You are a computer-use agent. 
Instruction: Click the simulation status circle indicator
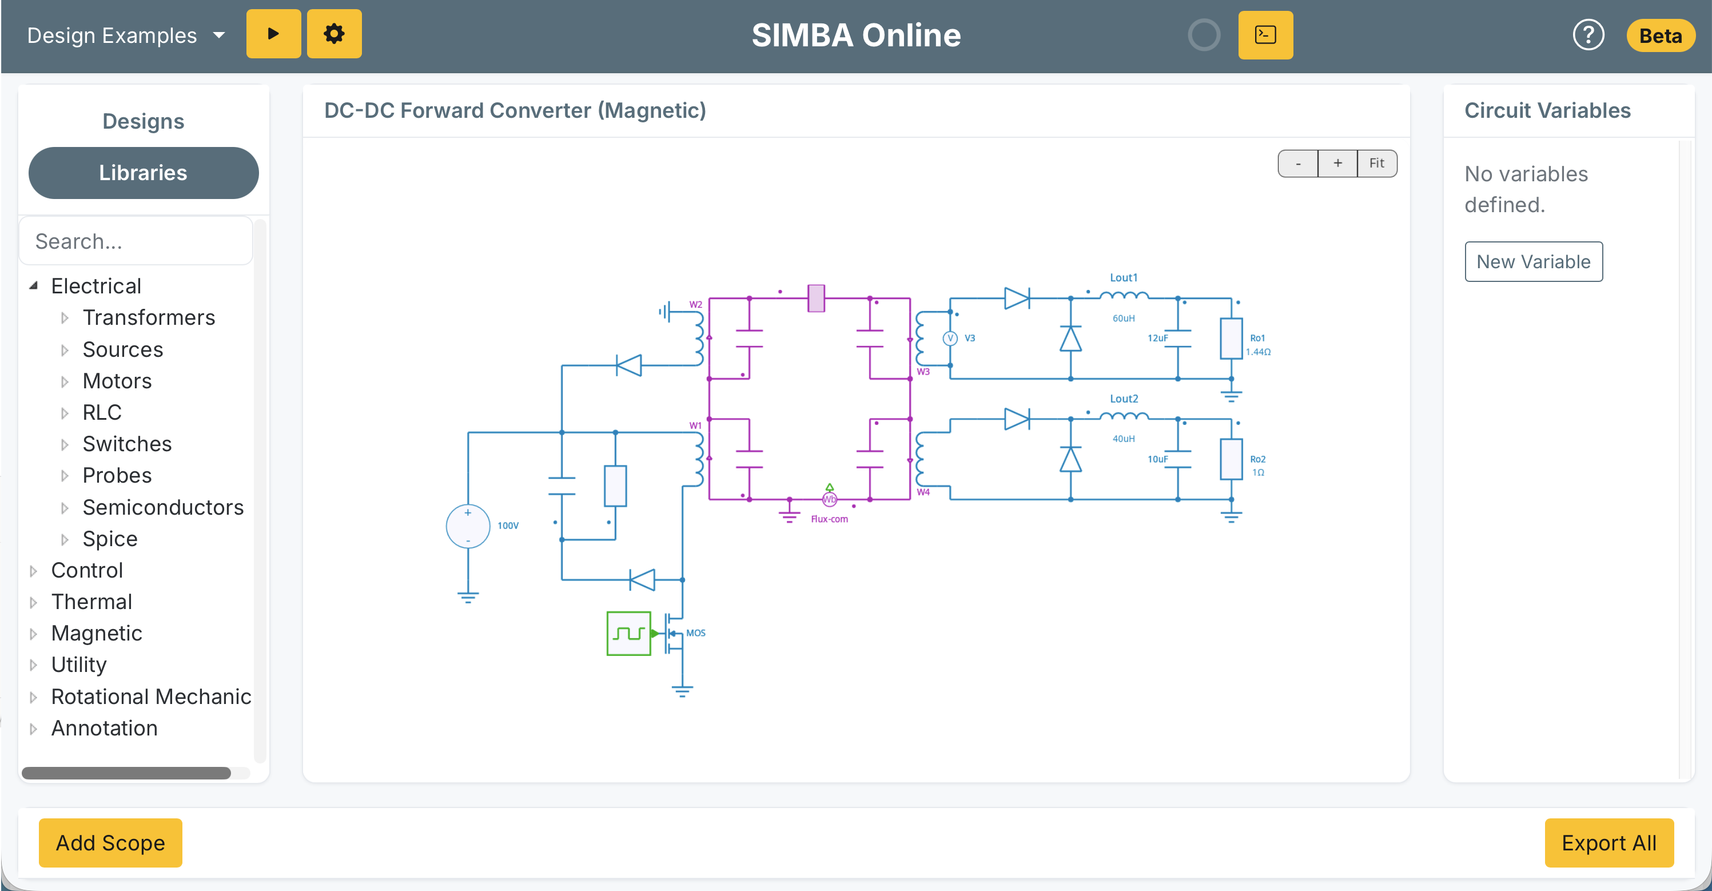click(1205, 35)
